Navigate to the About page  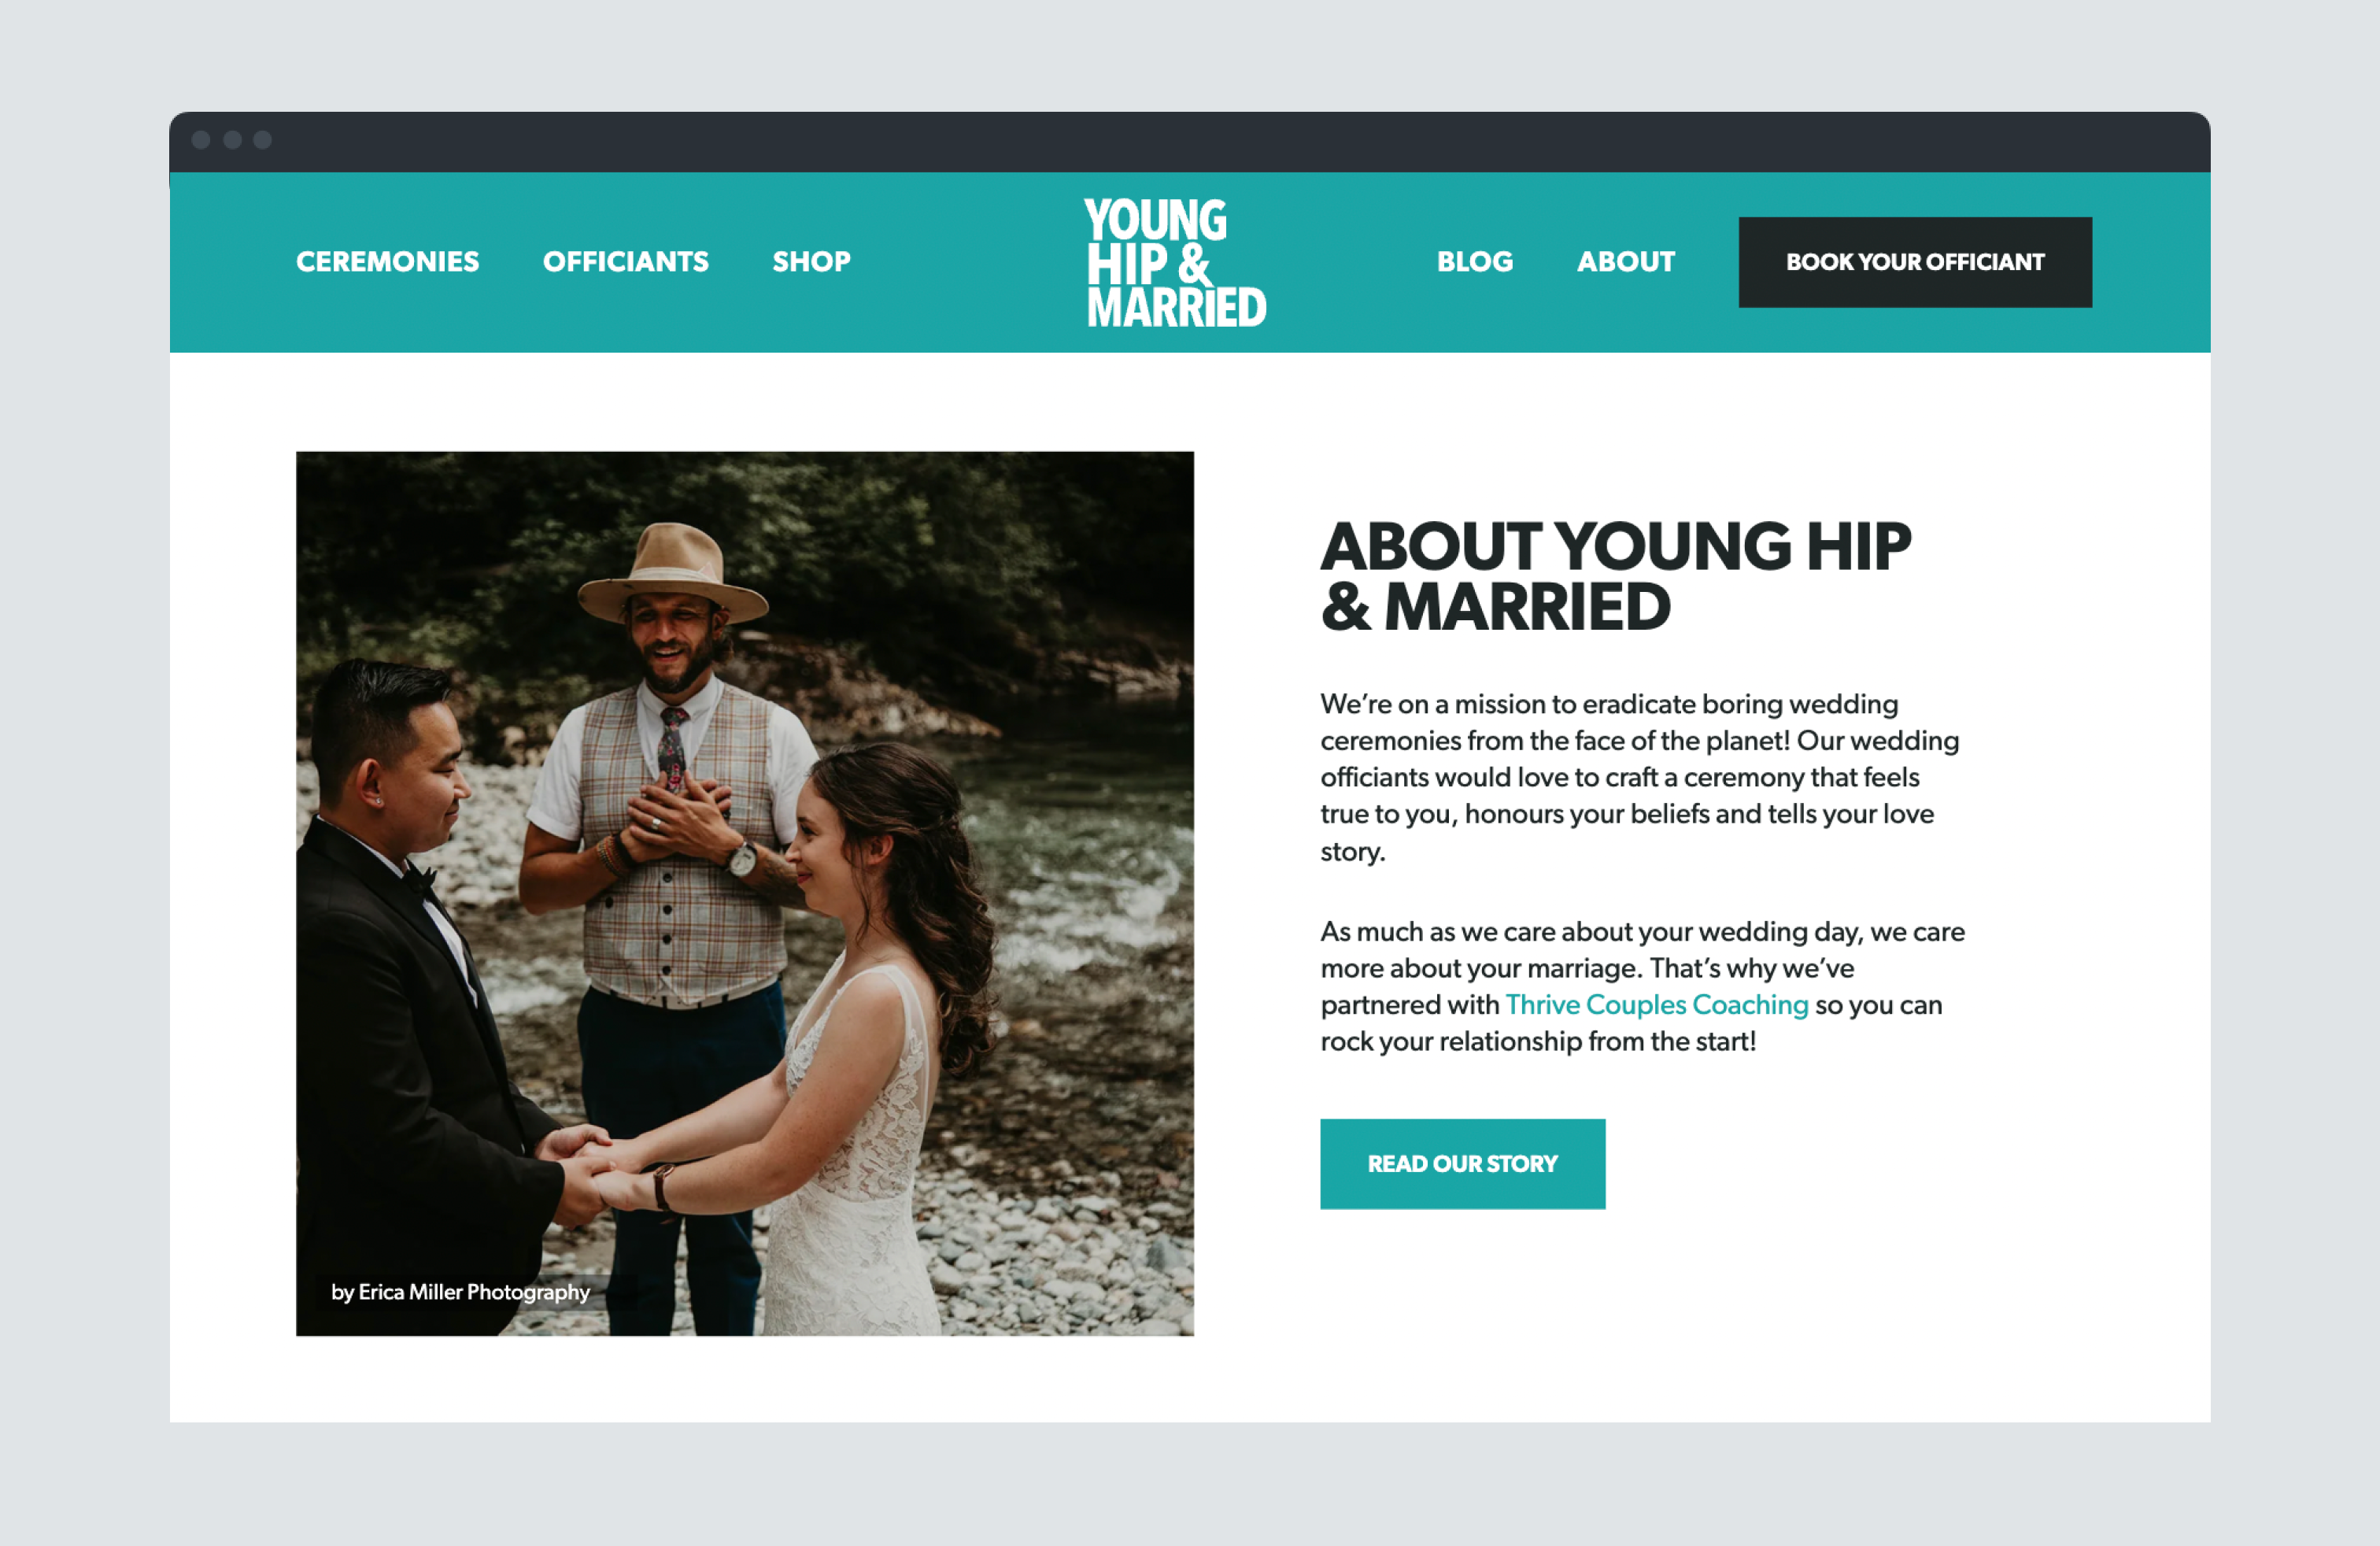click(x=1625, y=262)
